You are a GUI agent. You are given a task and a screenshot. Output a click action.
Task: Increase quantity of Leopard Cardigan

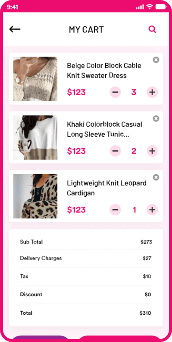click(152, 210)
